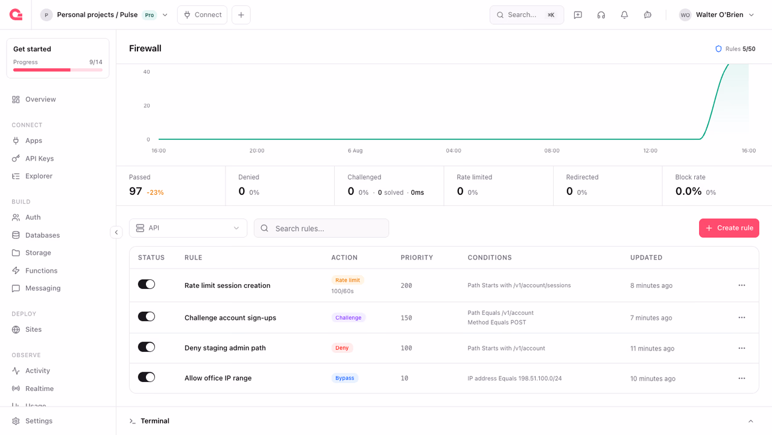Open the support headset icon
This screenshot has height=435, width=772.
(601, 15)
